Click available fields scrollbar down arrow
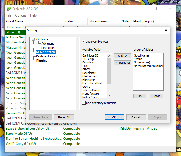The image size is (181, 156). click(109, 95)
